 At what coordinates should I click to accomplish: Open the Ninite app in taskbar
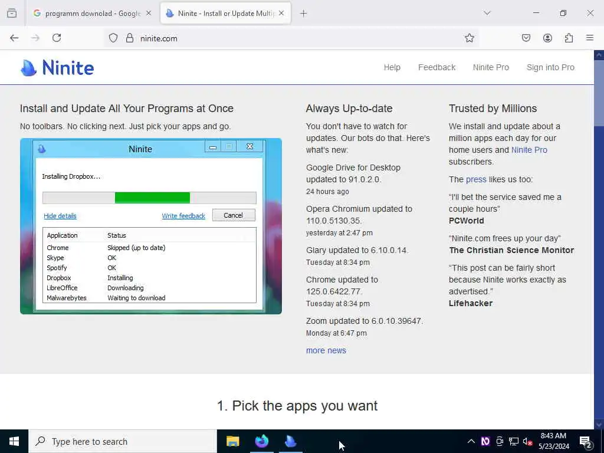click(x=290, y=441)
